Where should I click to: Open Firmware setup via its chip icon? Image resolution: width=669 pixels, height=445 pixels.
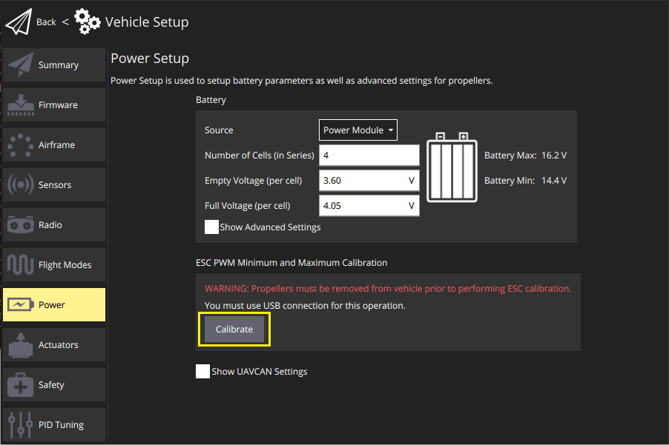click(x=21, y=104)
